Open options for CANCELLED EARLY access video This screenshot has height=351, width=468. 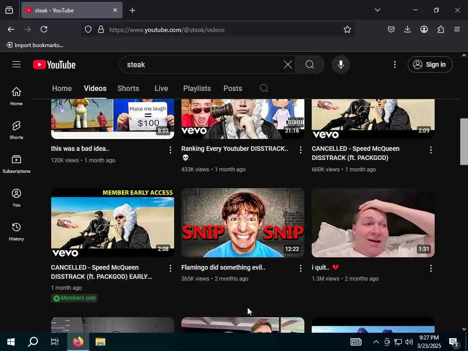point(170,268)
